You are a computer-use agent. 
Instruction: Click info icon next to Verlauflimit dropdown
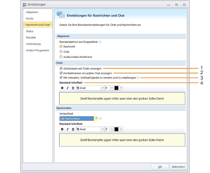(x=100, y=118)
